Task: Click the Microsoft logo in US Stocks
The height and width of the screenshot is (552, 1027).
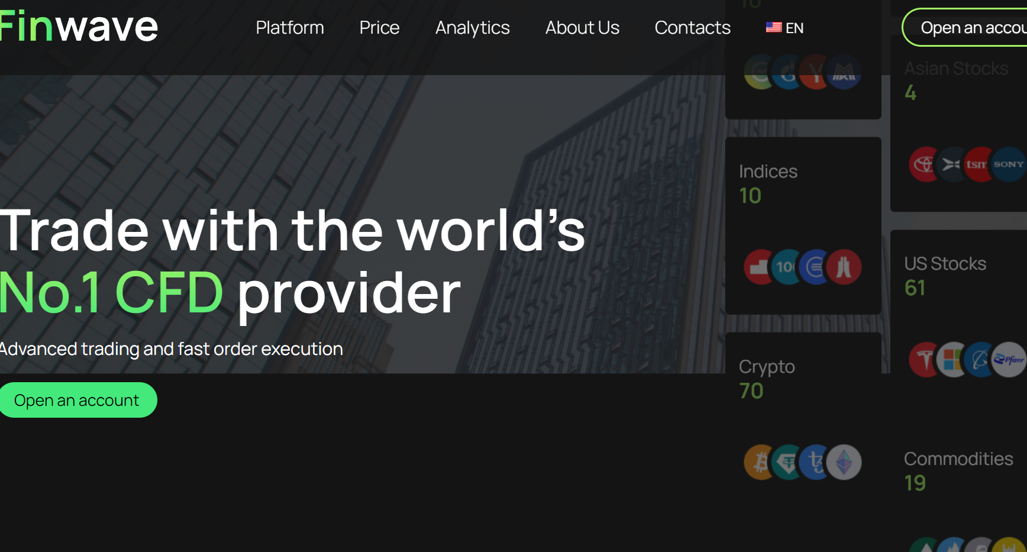Action: (x=951, y=360)
